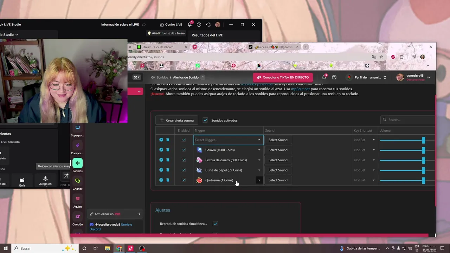Image resolution: width=450 pixels, height=253 pixels.
Task: Click Conectar a TikTok EN DIRECTO button
Action: click(283, 77)
